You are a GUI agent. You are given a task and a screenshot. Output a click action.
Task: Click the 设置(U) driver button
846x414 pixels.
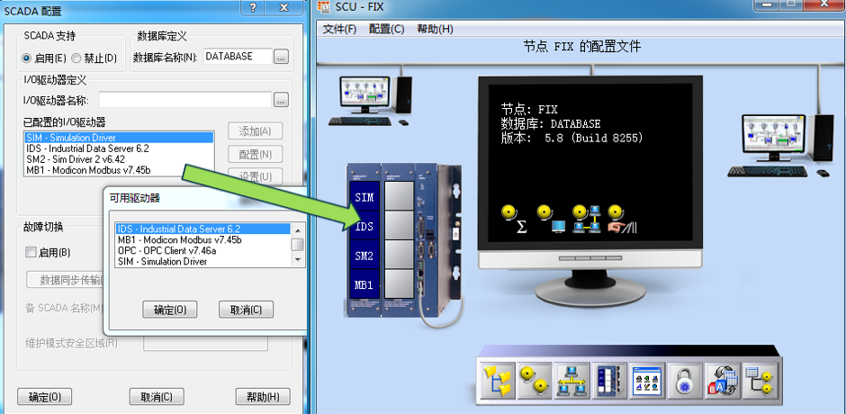tap(256, 176)
